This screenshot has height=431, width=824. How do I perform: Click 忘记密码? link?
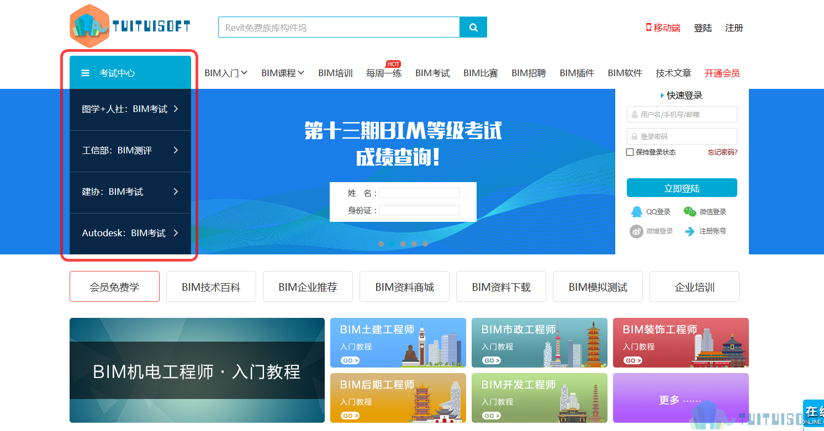(722, 152)
